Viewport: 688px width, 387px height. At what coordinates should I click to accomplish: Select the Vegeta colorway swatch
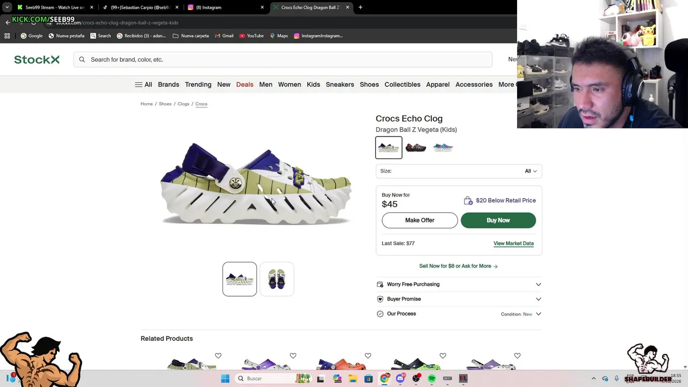(389, 147)
